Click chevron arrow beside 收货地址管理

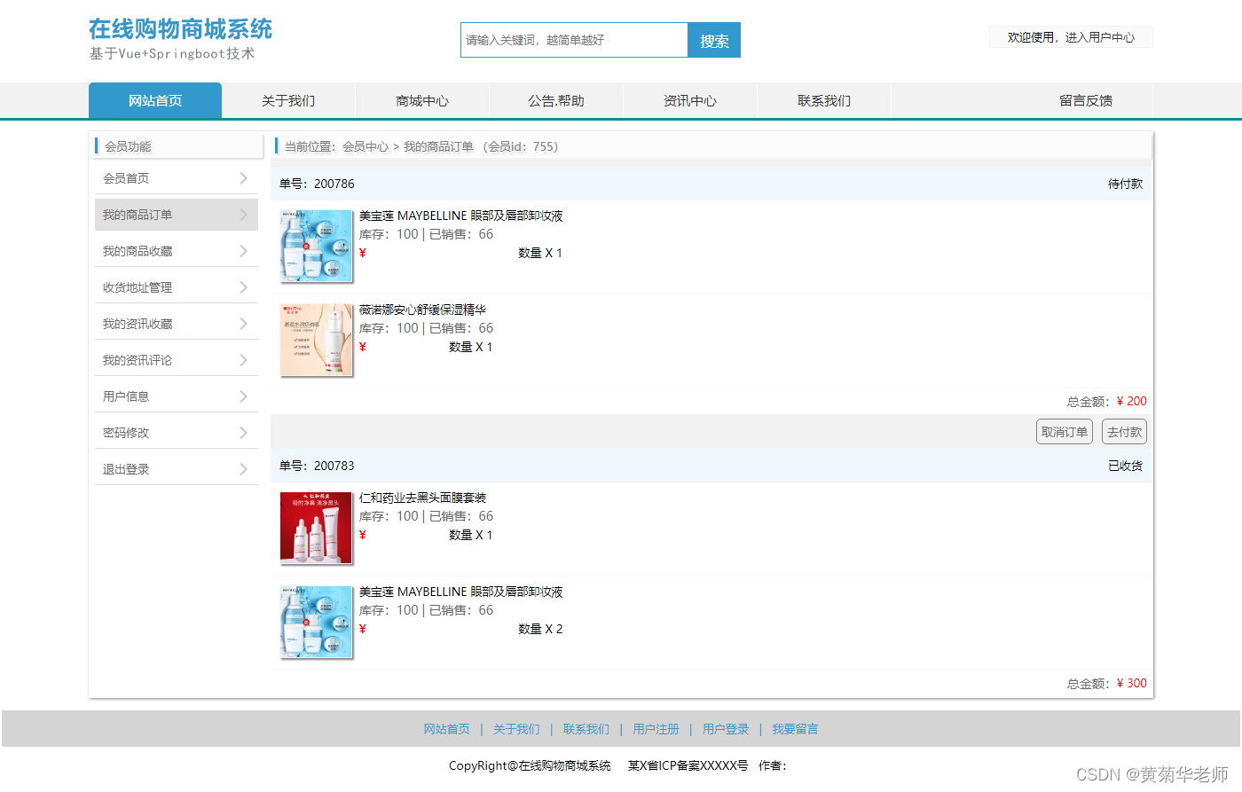click(x=243, y=287)
